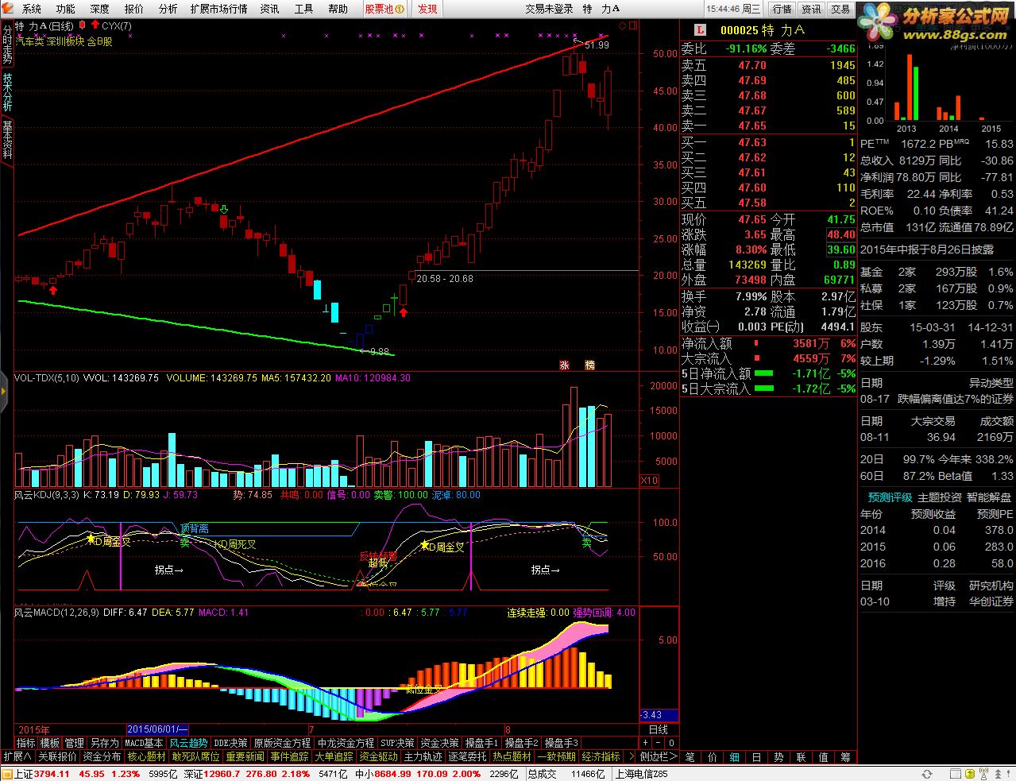Viewport: 1016px width, 781px height.
Task: Click the 笔 icon in bottom right bar
Action: 690,757
